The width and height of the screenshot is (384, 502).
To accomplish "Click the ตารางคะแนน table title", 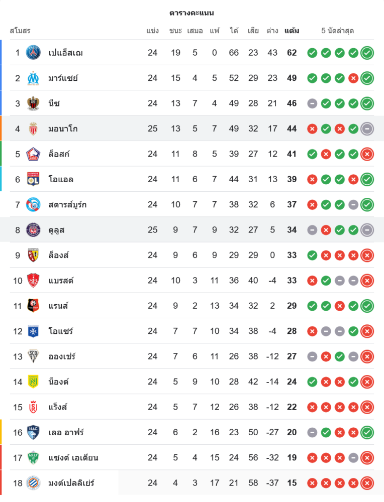I will click(191, 13).
